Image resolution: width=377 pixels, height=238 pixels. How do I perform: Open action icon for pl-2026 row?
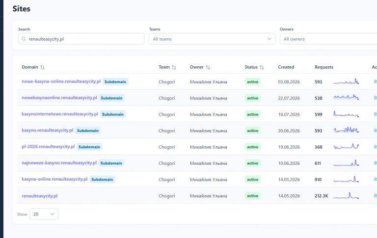coord(376,147)
